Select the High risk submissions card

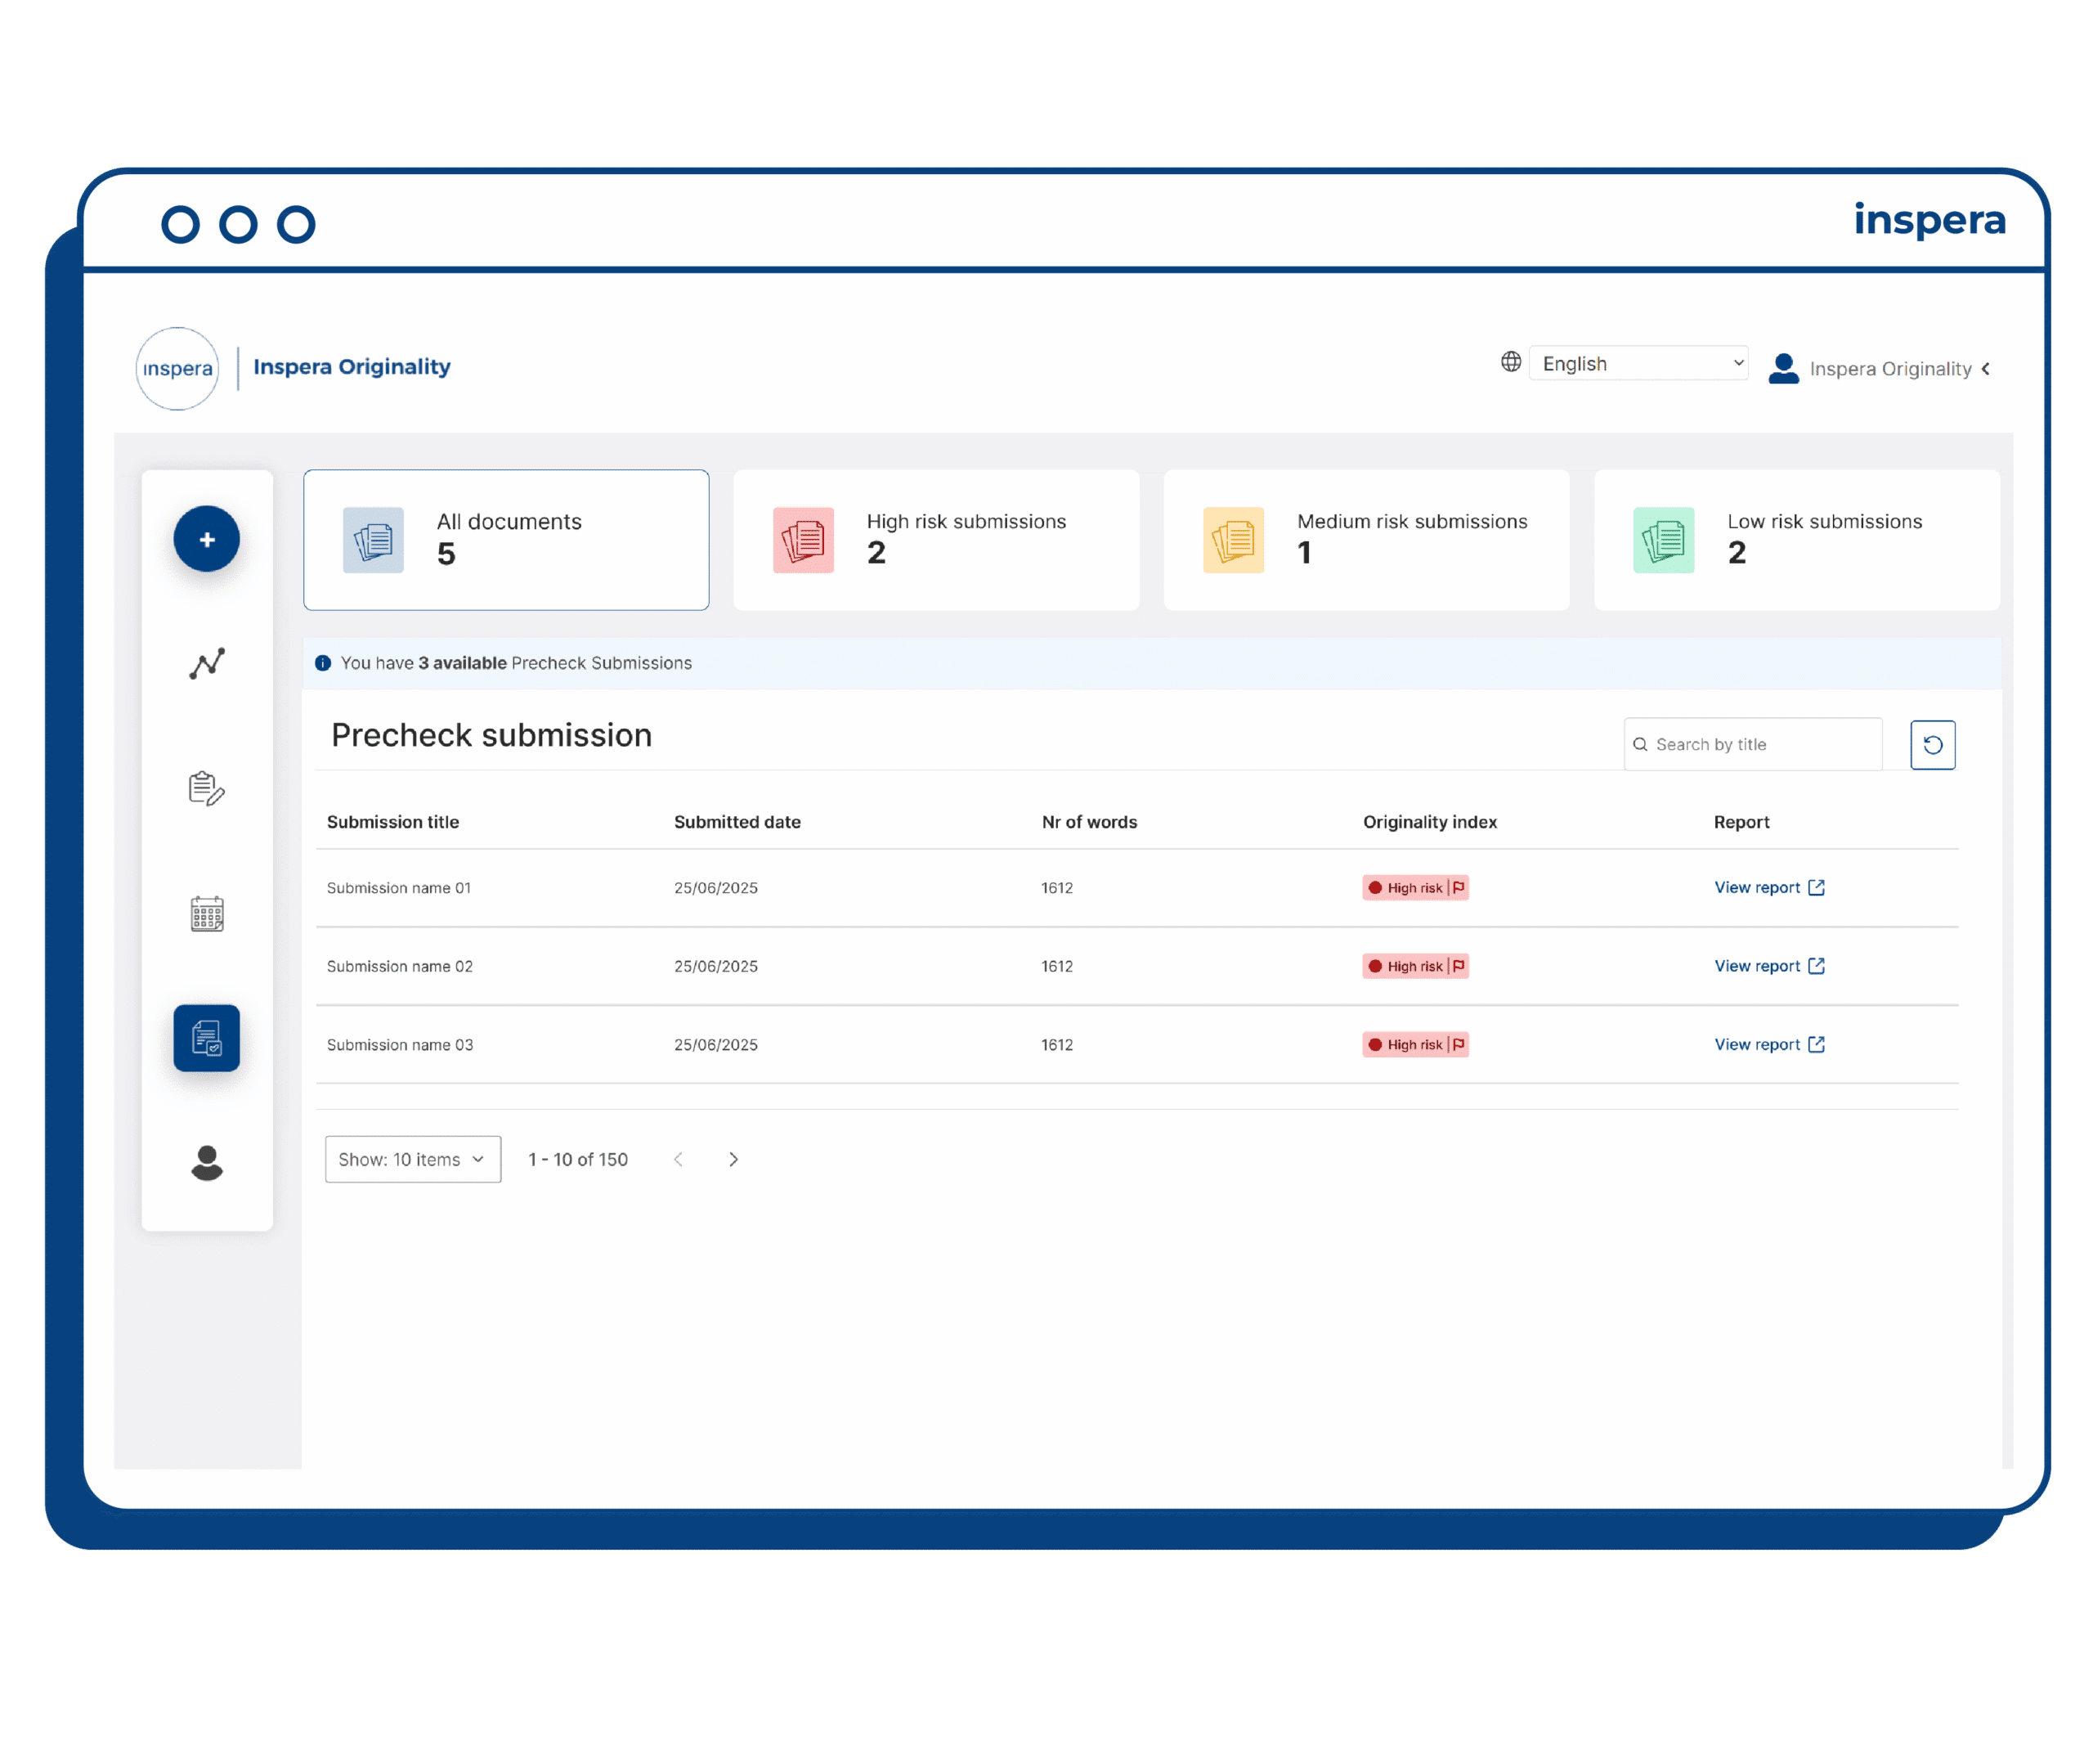(937, 541)
